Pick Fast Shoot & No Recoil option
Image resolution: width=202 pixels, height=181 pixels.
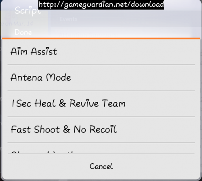pos(101,129)
